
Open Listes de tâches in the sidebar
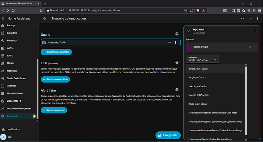point(19,93)
